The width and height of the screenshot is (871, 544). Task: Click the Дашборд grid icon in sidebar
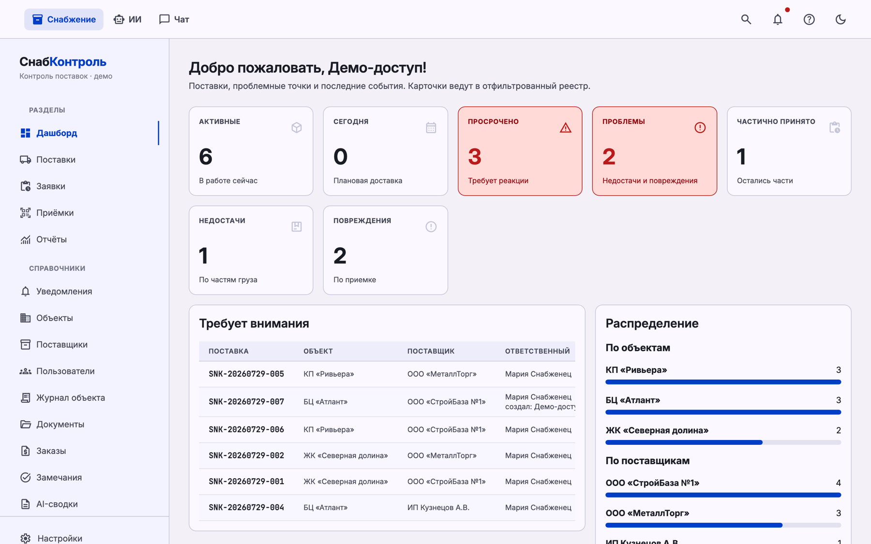25,133
